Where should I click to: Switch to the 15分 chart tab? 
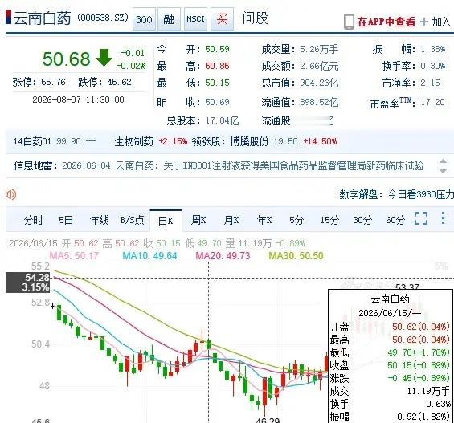point(329,220)
